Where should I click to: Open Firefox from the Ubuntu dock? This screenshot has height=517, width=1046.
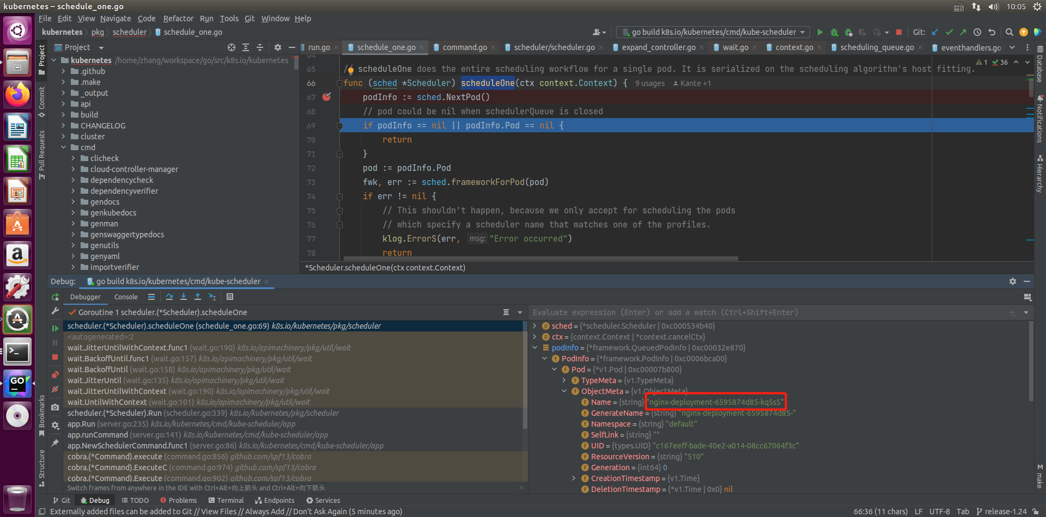[17, 95]
